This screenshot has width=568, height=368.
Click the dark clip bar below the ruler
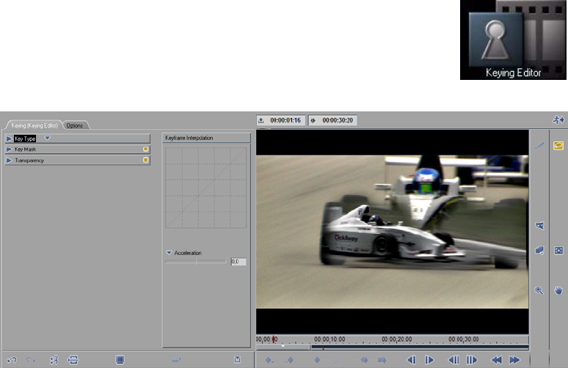click(x=420, y=347)
